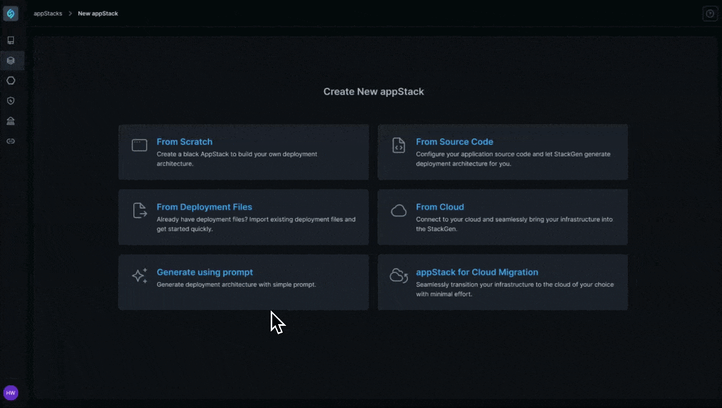Open the link integrations sidebar icon
The image size is (722, 408).
[x=11, y=141]
